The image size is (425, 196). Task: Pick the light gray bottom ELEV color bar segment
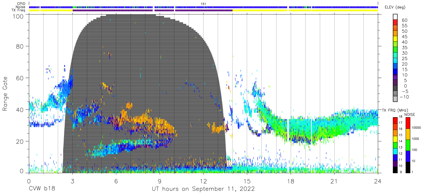click(396, 99)
